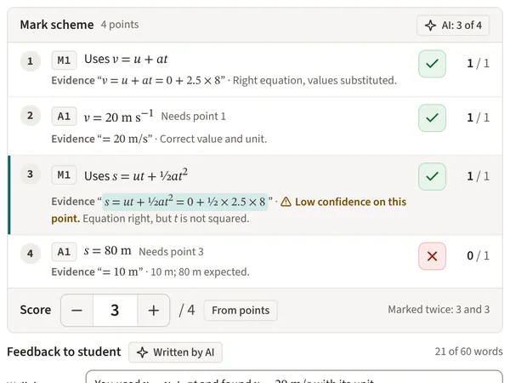
Task: Click the number 3 circle badge
Action: coord(31,174)
